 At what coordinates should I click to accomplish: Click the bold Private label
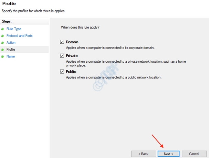coord(72,56)
